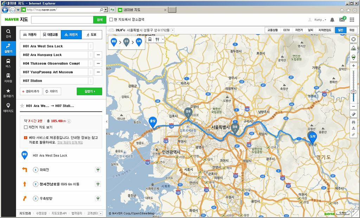This screenshot has width=360, height=218.
Task: Select the distance ruler tool
Action: (354, 114)
